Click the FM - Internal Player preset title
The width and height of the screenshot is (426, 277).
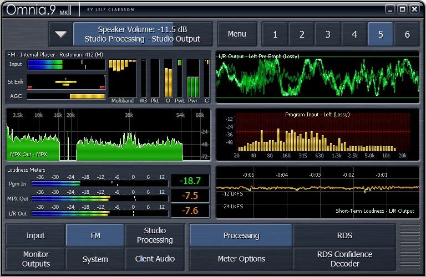(55, 54)
